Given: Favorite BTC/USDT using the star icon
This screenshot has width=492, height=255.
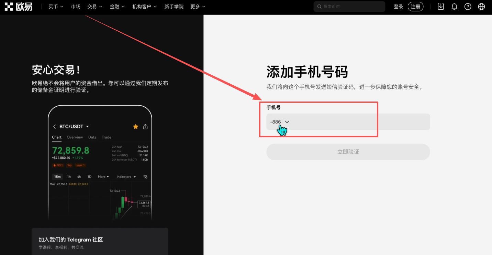Looking at the screenshot, I should [x=135, y=126].
